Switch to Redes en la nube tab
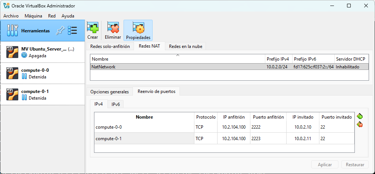 coord(185,46)
